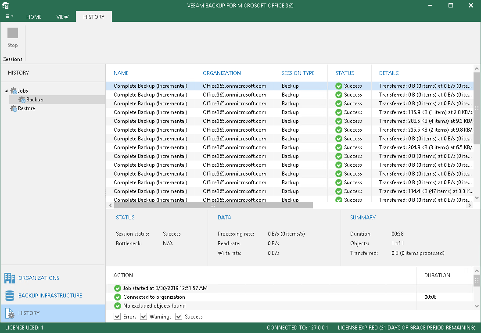This screenshot has height=333, width=481.
Task: Sort by DETAILS column header
Action: pyautogui.click(x=389, y=73)
